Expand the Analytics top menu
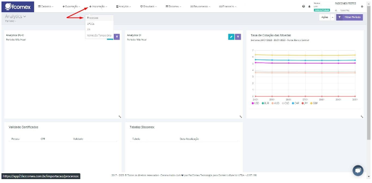372x183 pixels. coord(124,7)
